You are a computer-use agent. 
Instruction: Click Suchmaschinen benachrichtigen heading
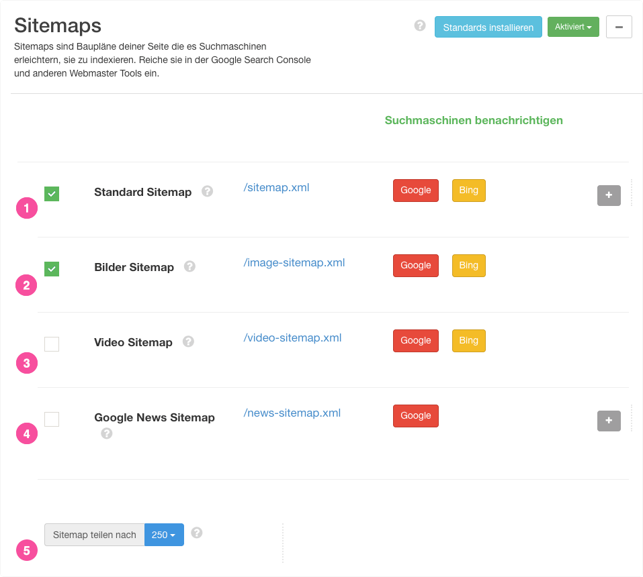click(474, 120)
